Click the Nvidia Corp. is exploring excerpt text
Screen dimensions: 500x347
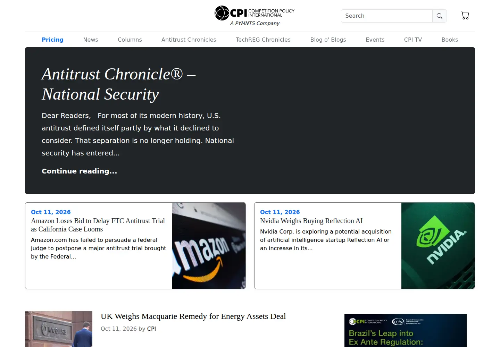(326, 240)
